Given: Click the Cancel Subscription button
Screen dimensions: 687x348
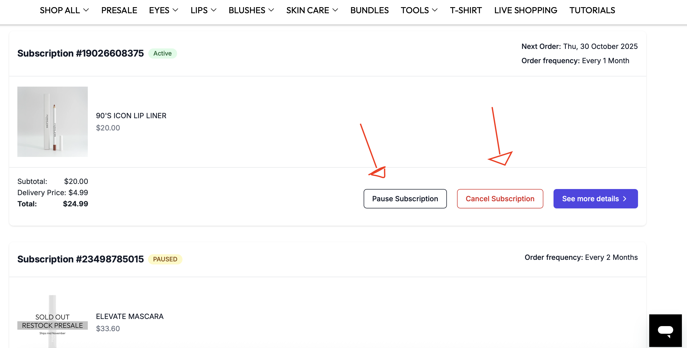Looking at the screenshot, I should (500, 199).
